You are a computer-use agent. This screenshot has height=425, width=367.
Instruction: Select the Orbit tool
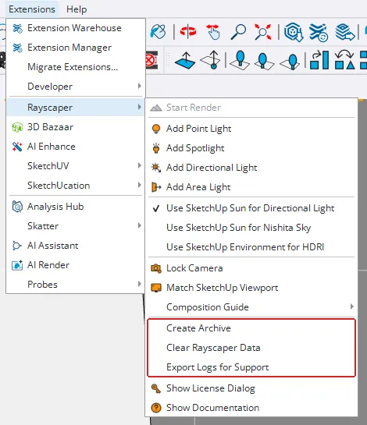click(188, 32)
